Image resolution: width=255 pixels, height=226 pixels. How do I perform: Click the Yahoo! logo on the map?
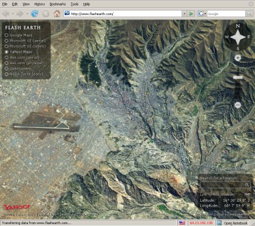coord(16,207)
